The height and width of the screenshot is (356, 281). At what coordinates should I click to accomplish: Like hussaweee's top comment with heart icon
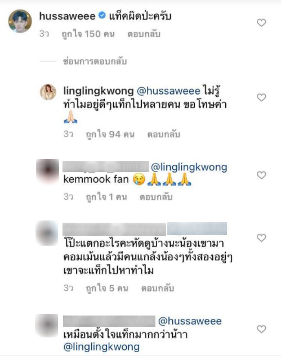(261, 22)
